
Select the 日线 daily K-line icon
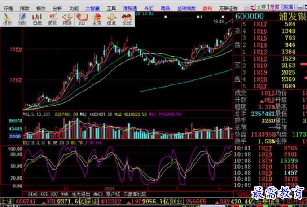coord(37,19)
